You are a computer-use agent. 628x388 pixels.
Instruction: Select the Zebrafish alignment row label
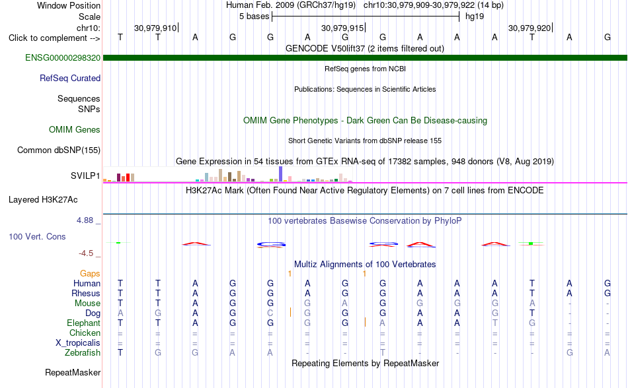tap(83, 353)
